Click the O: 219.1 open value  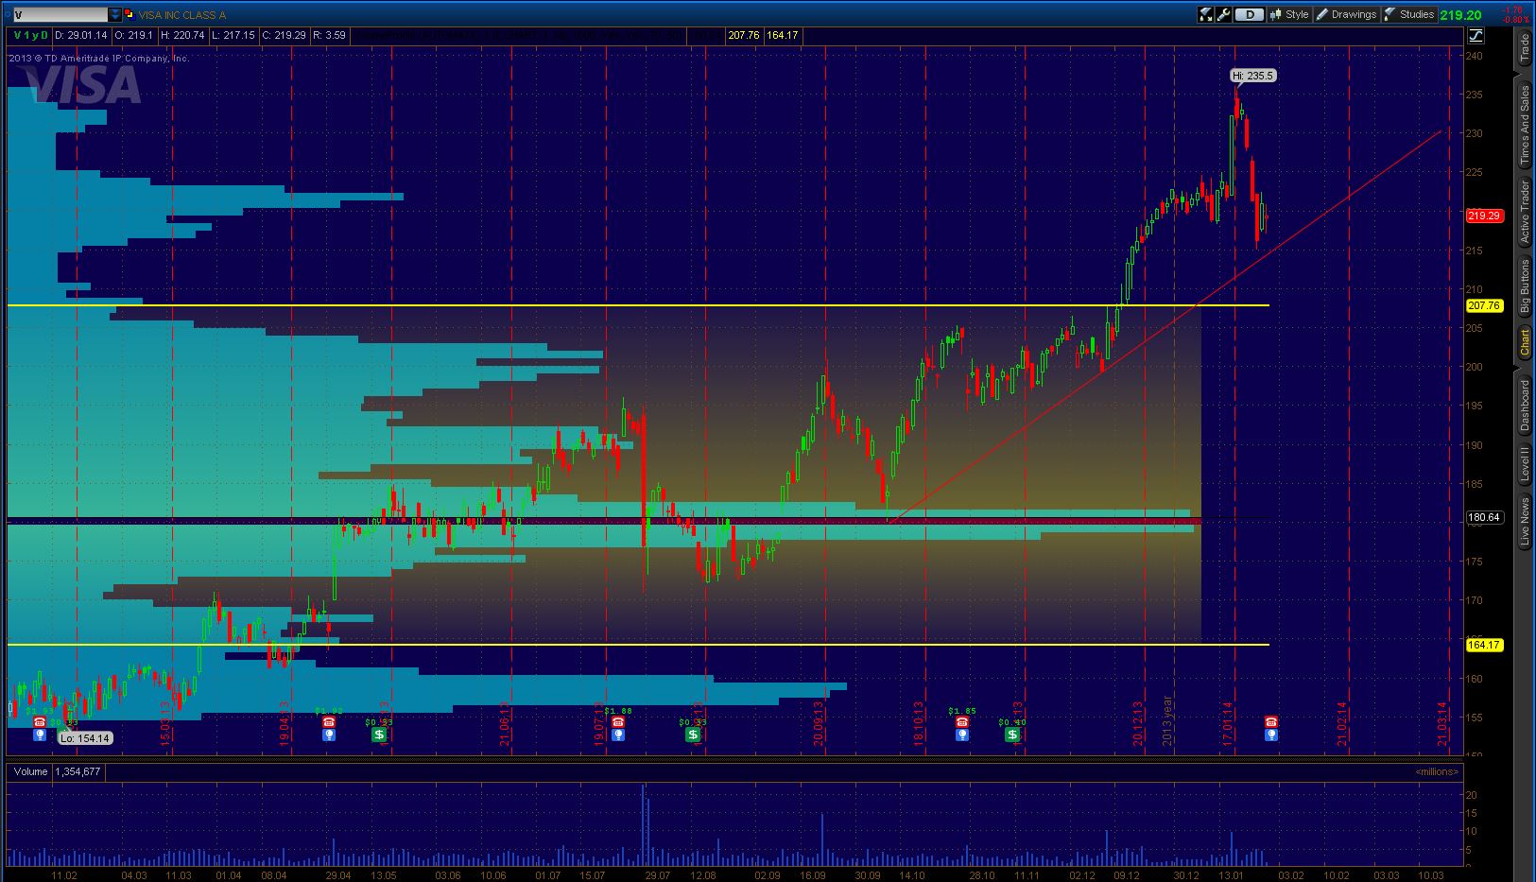pyautogui.click(x=133, y=35)
